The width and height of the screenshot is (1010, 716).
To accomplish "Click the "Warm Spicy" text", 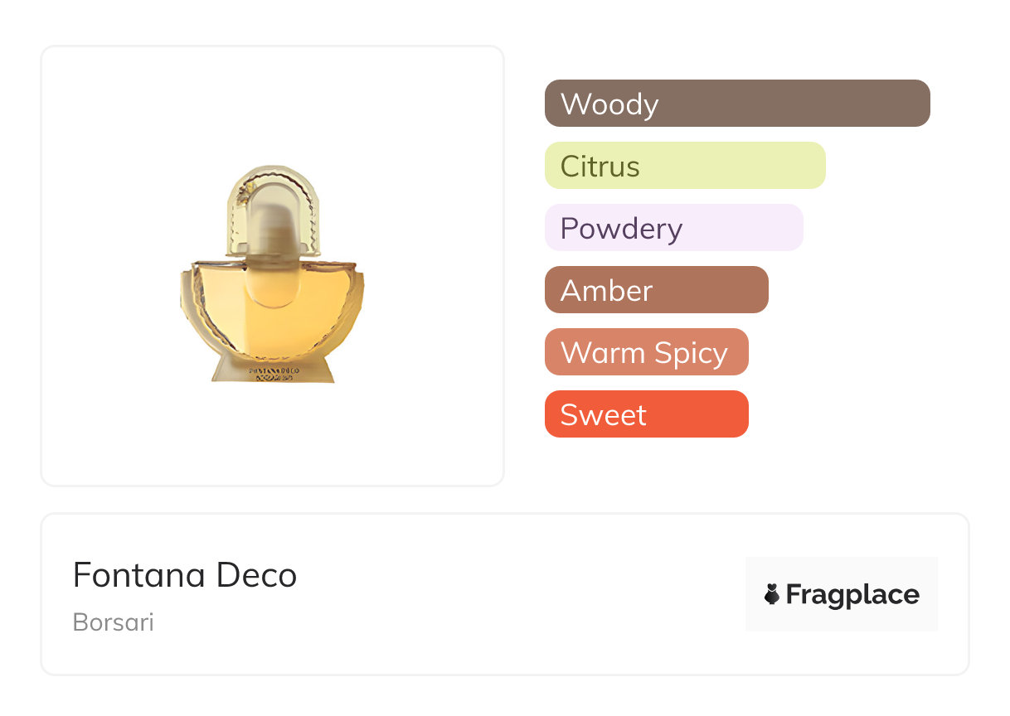I will tap(644, 353).
